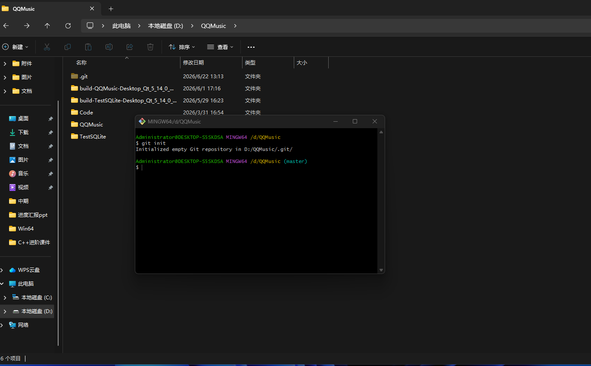Screen dimensions: 591x366
Task: Click QQMusic in the address breadcrumb
Action: coord(213,26)
